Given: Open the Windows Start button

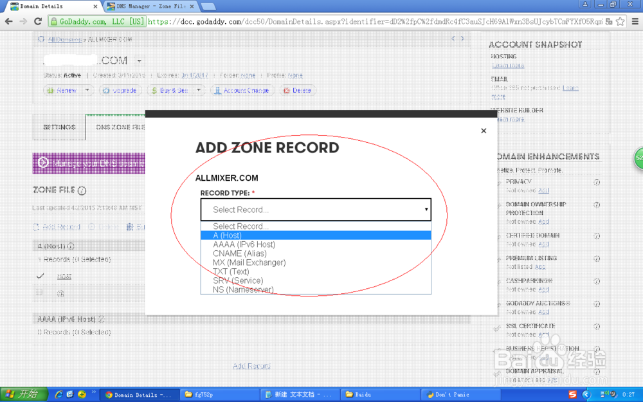Looking at the screenshot, I should point(24,394).
